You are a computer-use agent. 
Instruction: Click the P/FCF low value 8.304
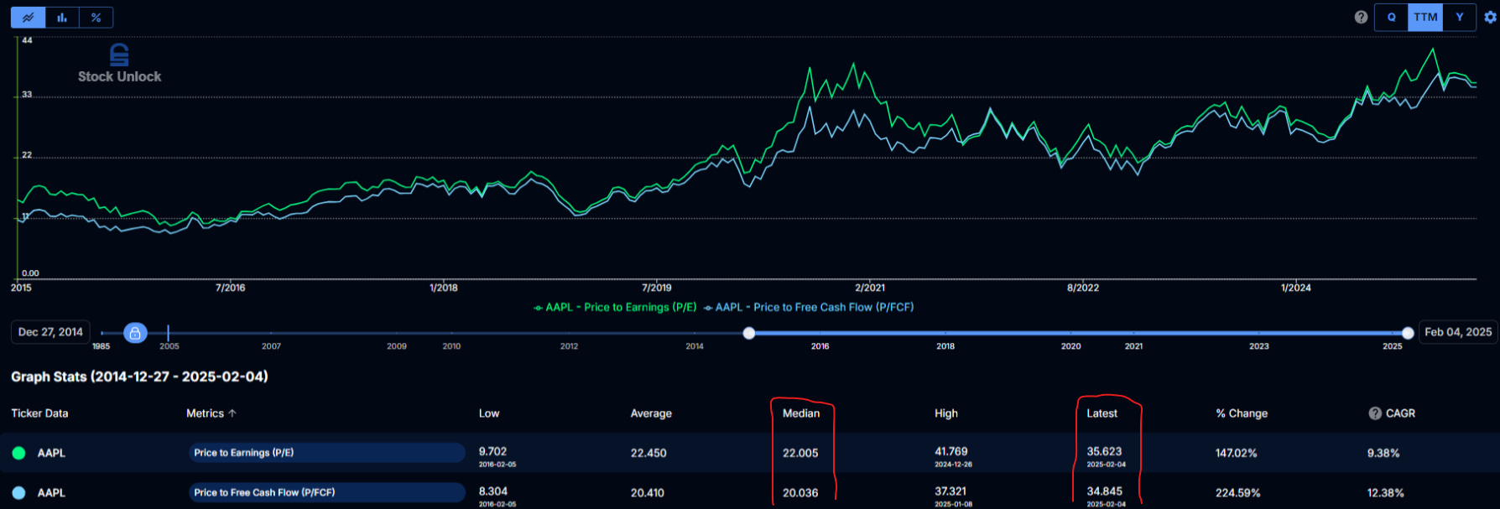(x=493, y=491)
